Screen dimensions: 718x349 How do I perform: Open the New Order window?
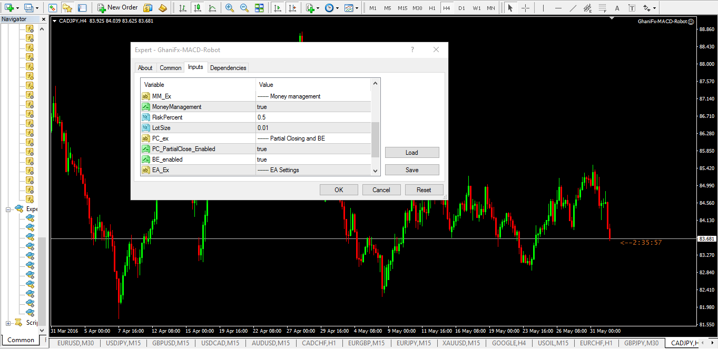(117, 7)
